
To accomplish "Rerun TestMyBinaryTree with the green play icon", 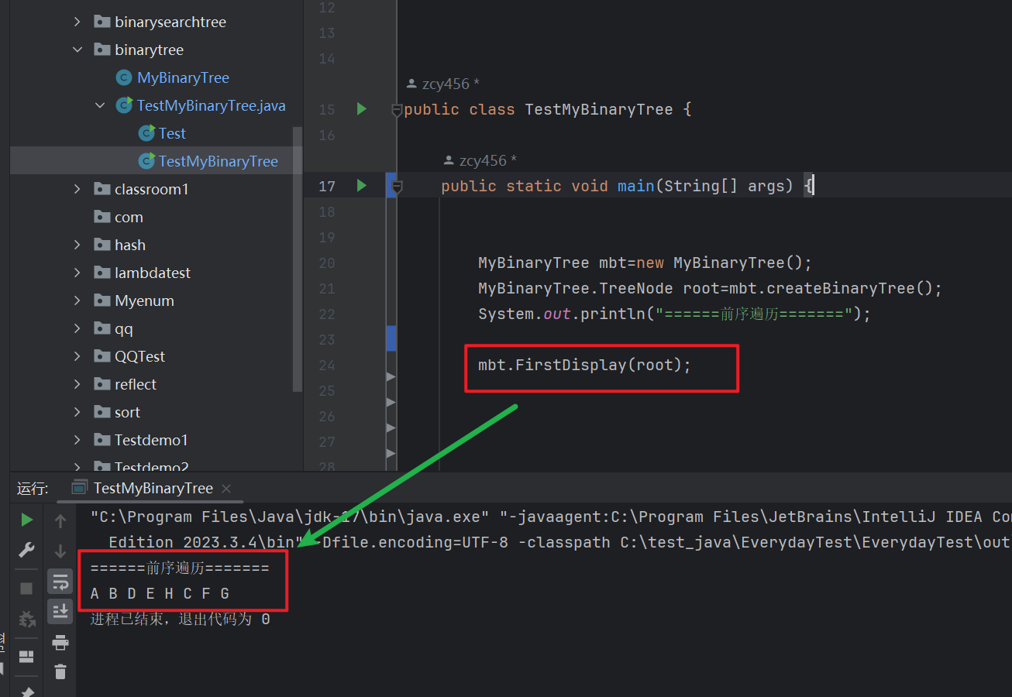I will click(26, 520).
